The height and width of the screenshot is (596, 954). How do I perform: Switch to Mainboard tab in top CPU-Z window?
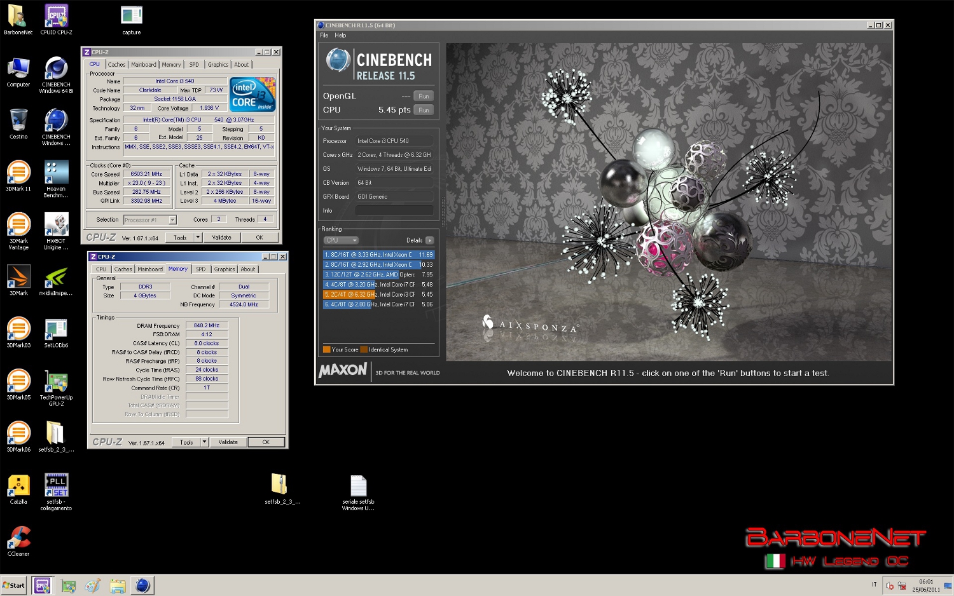(143, 64)
